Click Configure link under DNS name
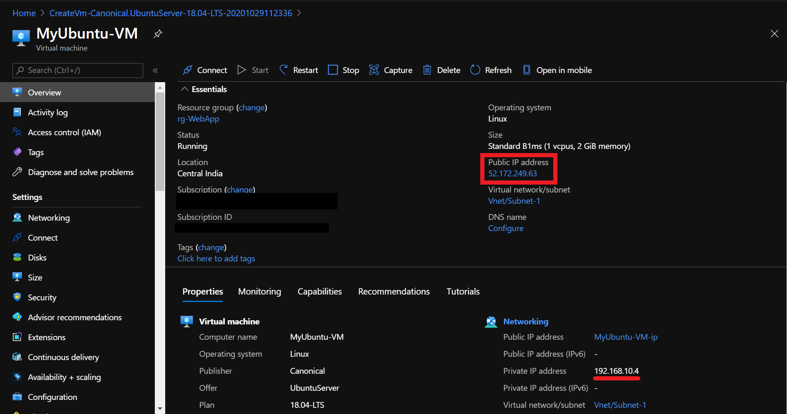The height and width of the screenshot is (414, 787). (506, 228)
